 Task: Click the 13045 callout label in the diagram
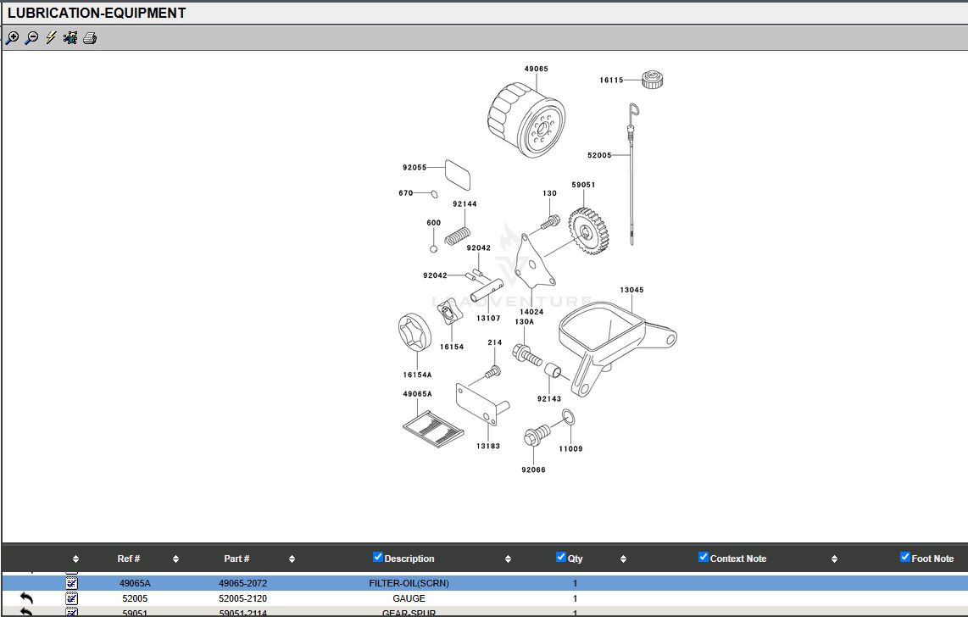point(631,290)
